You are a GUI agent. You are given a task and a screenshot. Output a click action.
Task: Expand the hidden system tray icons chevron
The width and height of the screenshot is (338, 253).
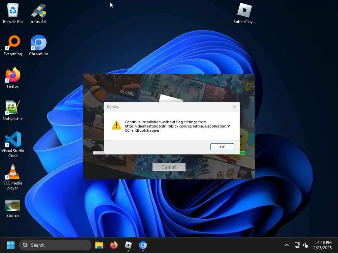(x=287, y=245)
